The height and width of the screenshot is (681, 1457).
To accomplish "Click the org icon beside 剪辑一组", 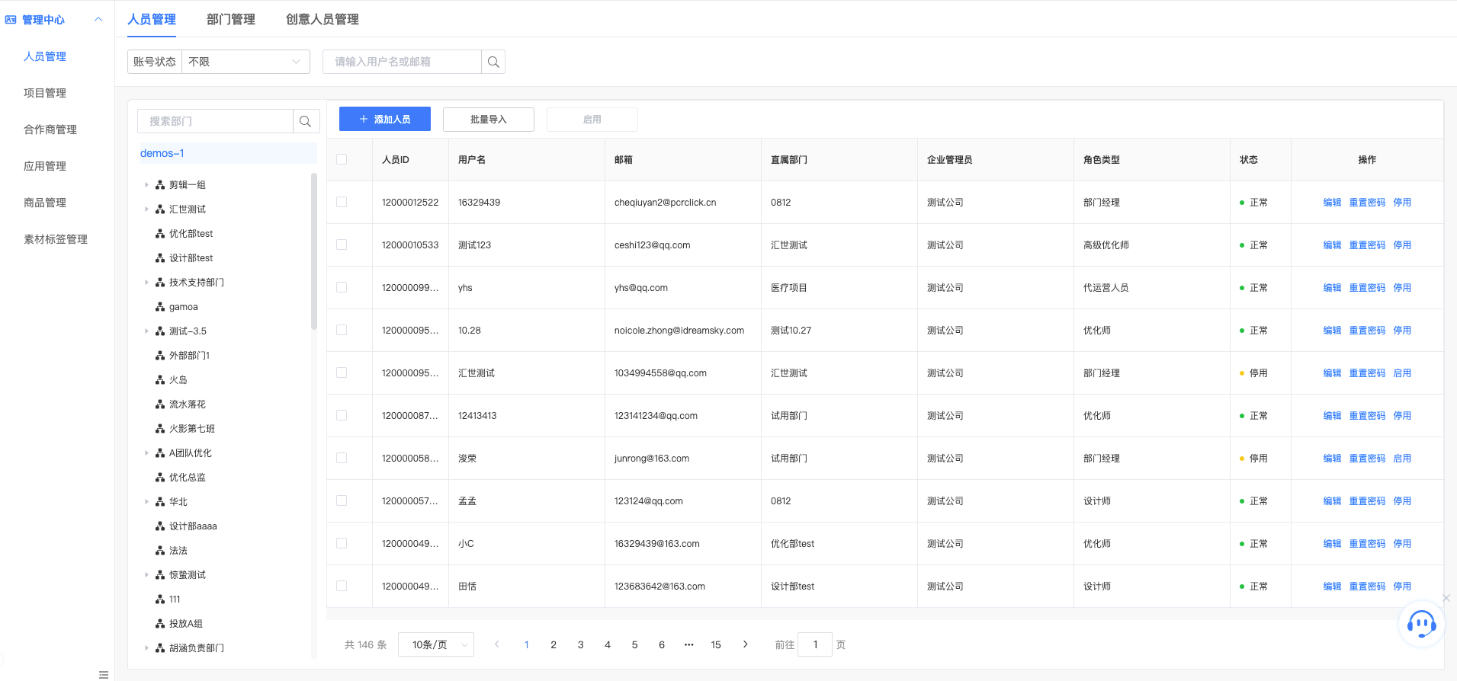I will coord(160,185).
